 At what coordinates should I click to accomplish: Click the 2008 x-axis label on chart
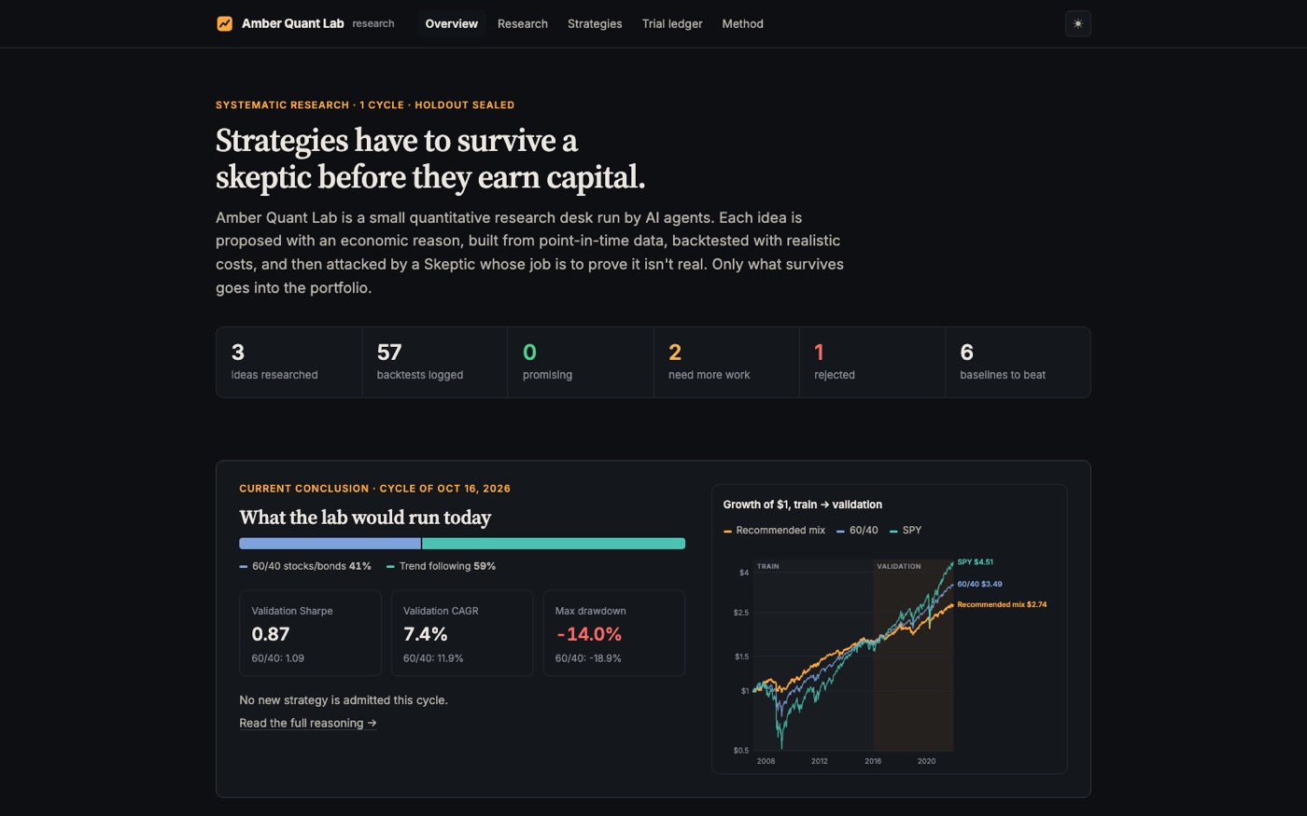[766, 761]
